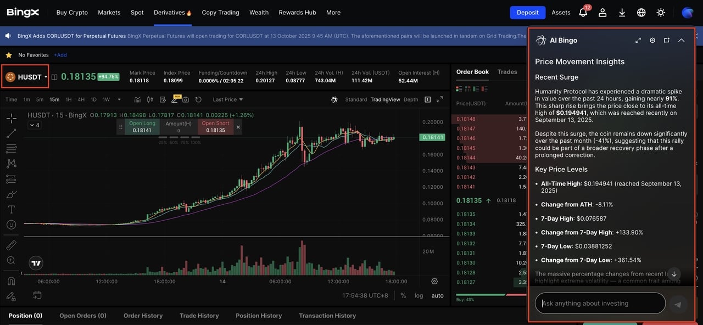The width and height of the screenshot is (703, 325).
Task: Select the trend line drawing tool
Action: coord(11,133)
